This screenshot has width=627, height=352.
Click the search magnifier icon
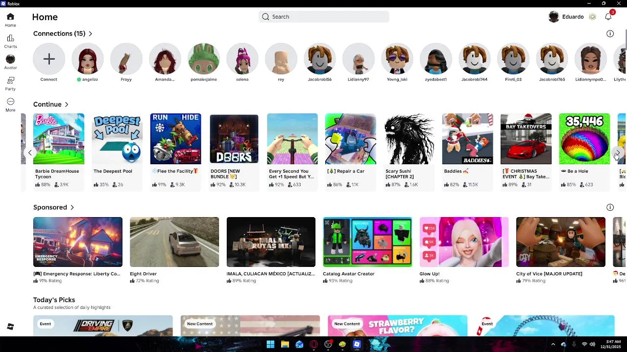click(265, 17)
